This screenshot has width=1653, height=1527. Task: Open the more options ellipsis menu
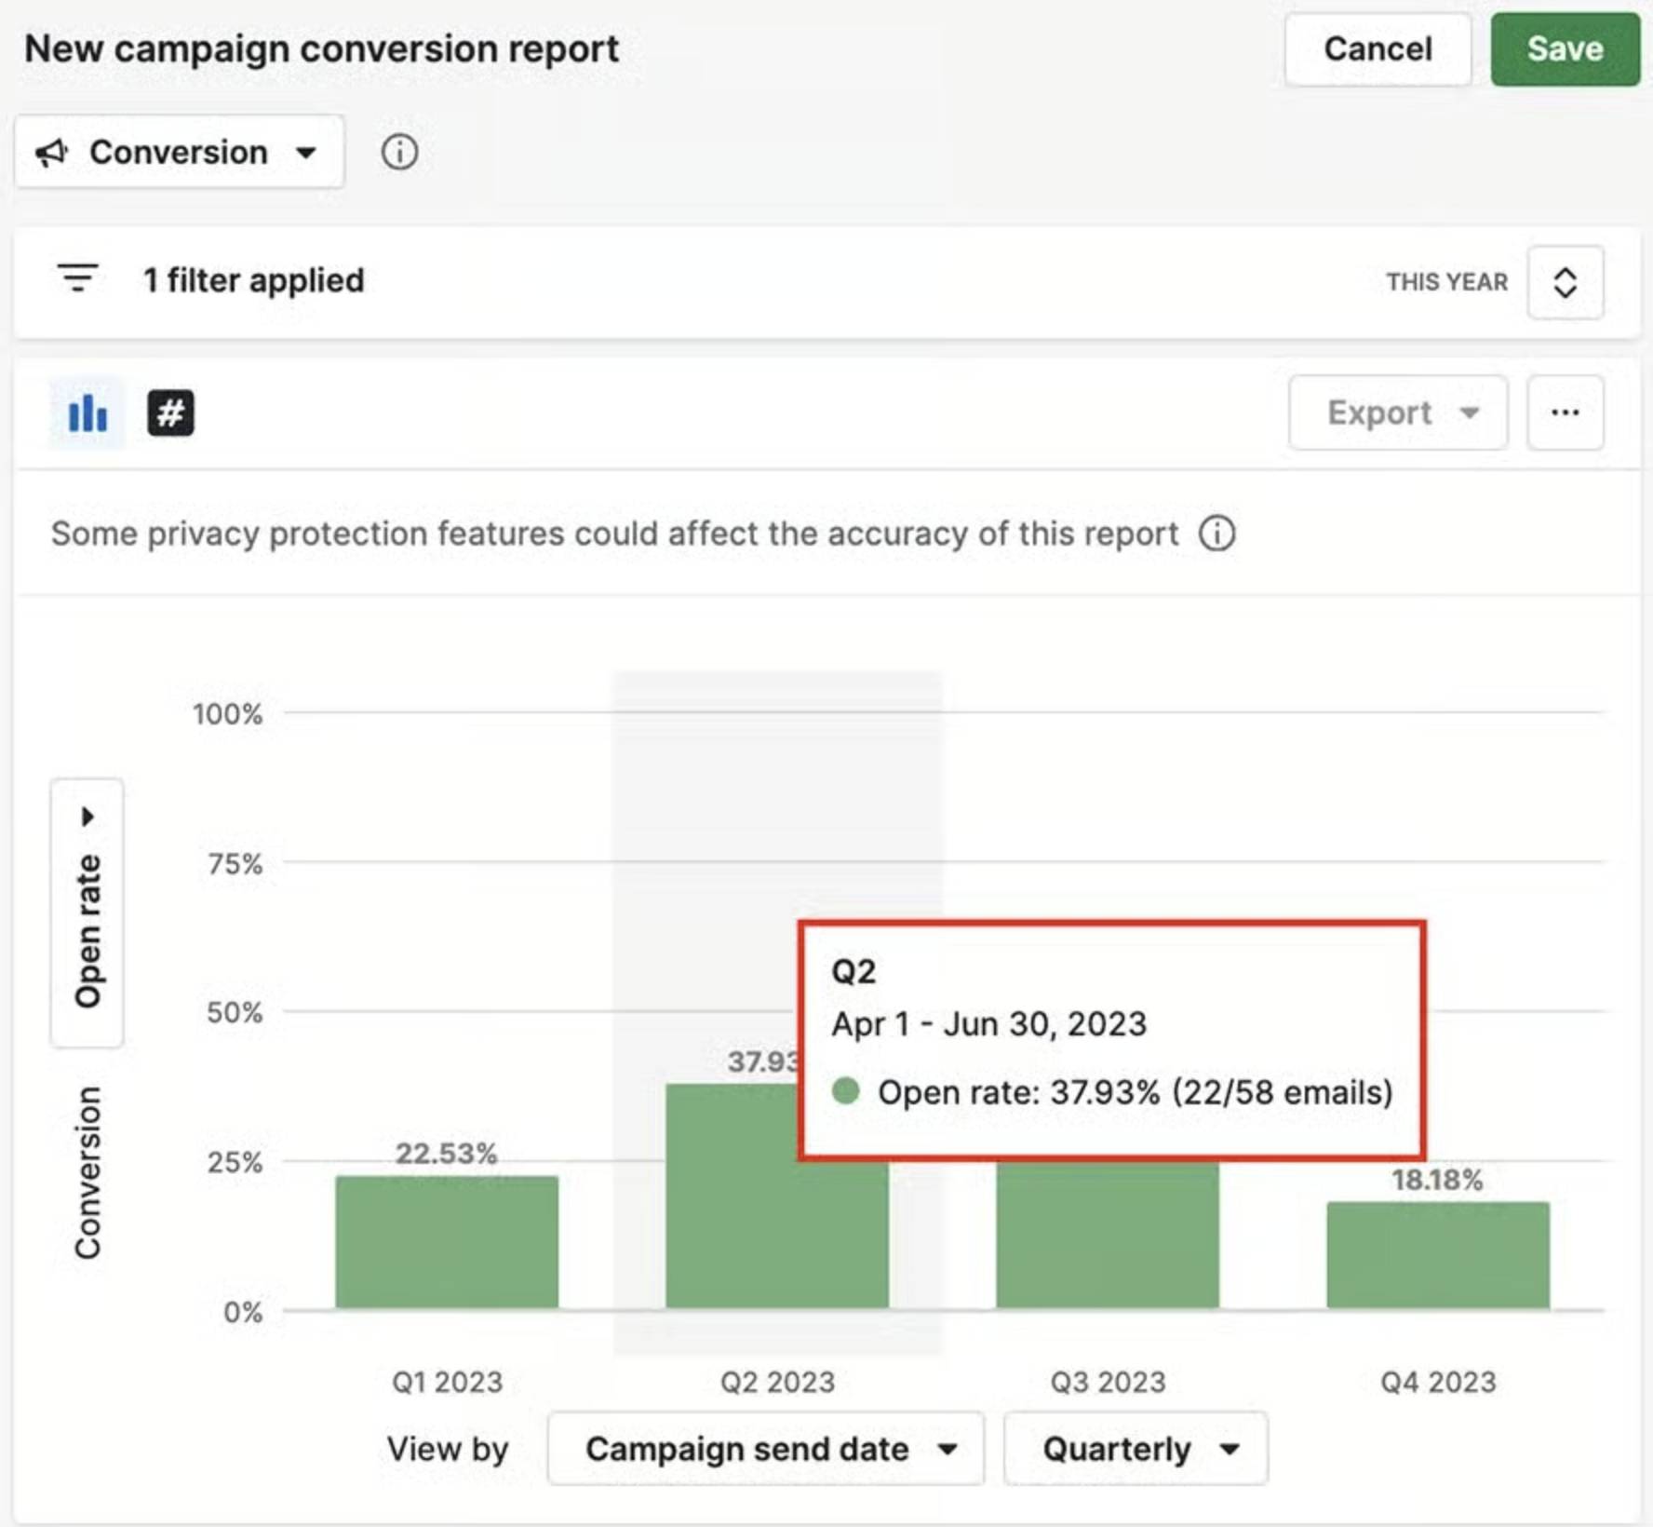1566,412
